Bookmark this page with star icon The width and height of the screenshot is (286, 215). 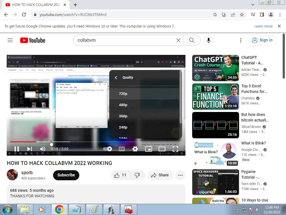[242, 15]
